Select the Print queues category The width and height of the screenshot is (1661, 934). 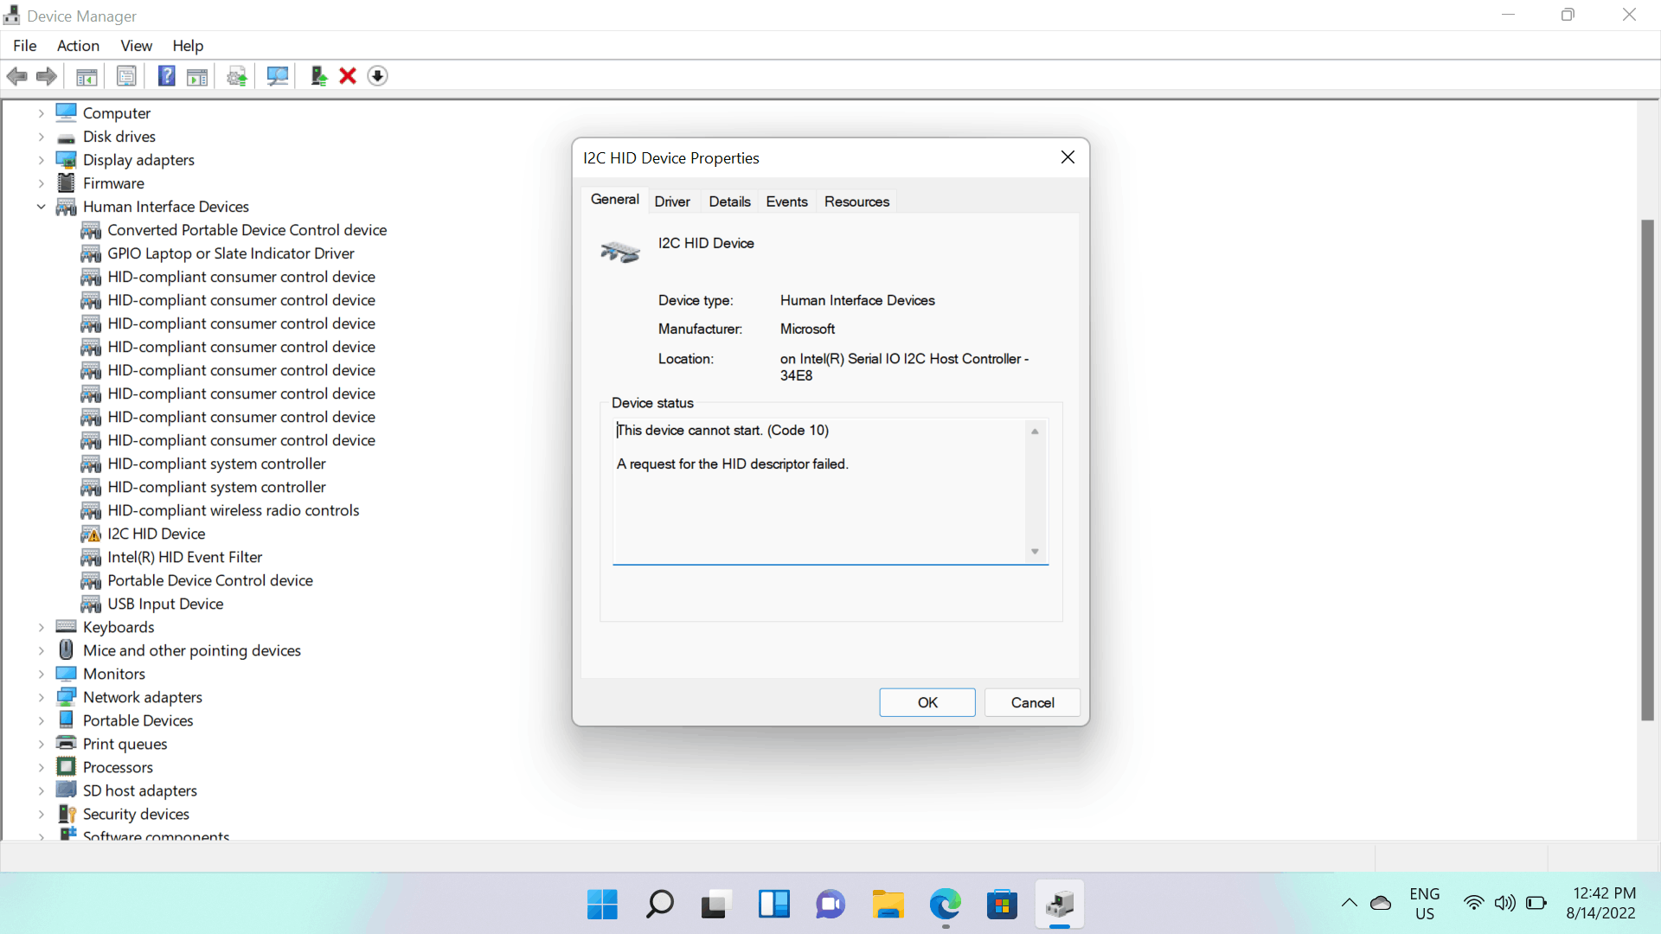125,744
